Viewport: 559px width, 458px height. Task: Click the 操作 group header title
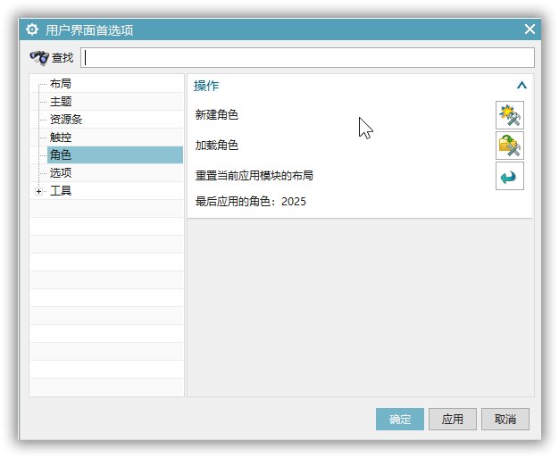click(x=206, y=86)
